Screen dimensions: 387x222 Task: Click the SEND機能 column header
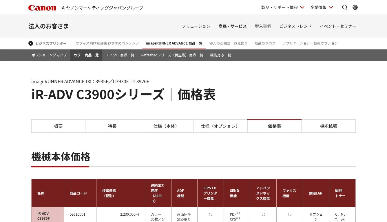point(237,193)
